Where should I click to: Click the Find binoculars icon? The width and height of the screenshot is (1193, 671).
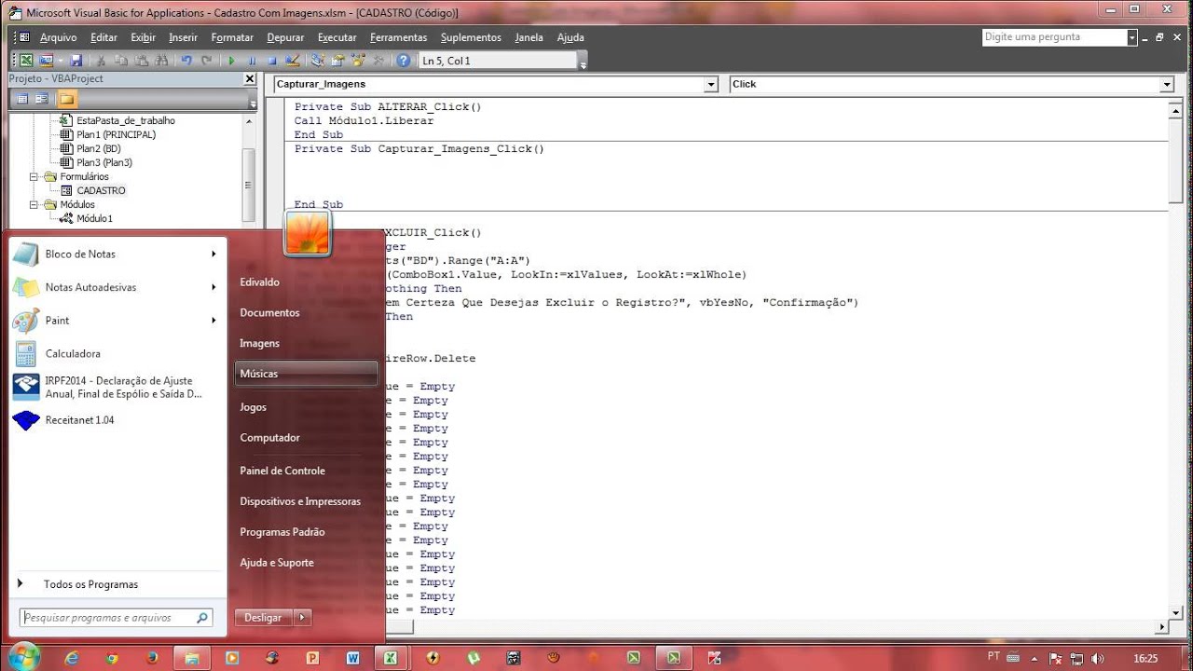(x=161, y=61)
